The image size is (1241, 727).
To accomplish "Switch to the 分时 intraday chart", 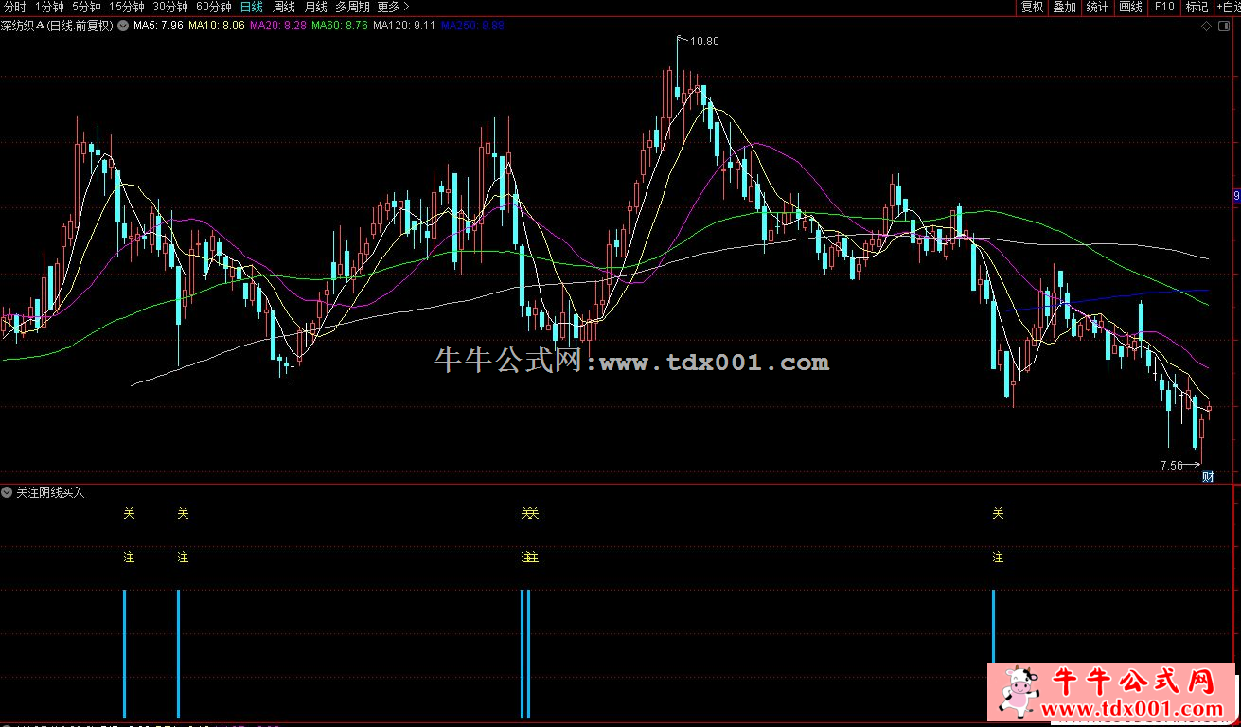I will click(14, 7).
